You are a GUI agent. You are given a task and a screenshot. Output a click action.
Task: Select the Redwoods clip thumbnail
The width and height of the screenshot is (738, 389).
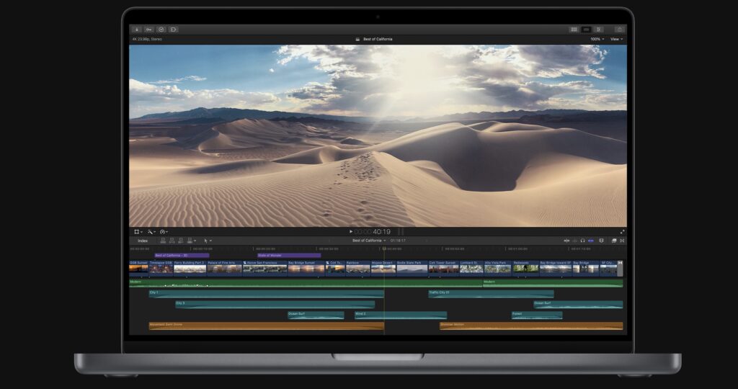pos(525,268)
